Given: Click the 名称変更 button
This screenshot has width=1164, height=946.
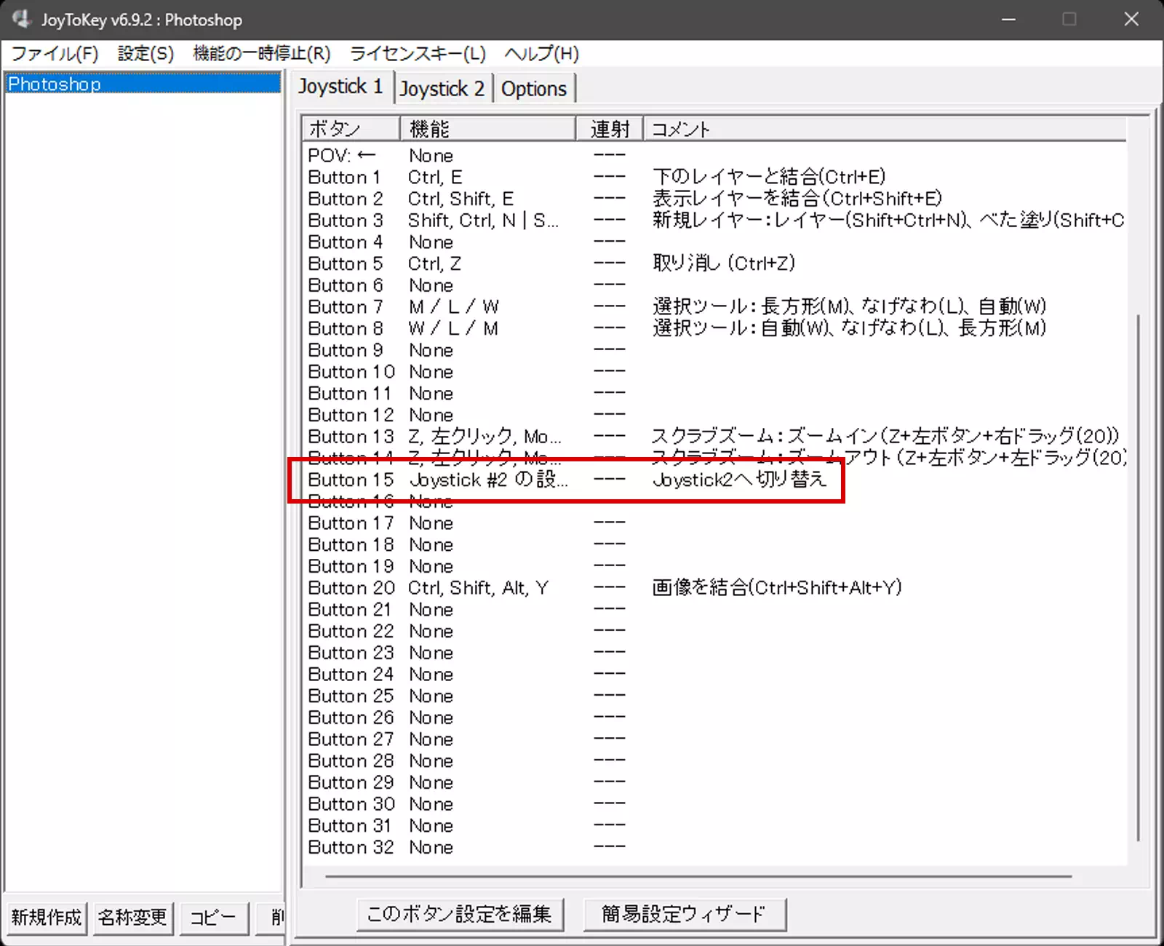Looking at the screenshot, I should pos(133,917).
